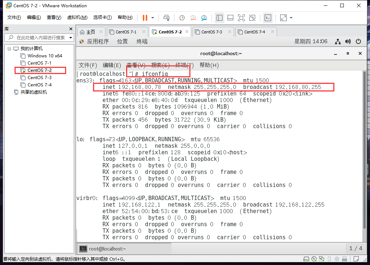
Task: Take a snapshot of the virtual machine
Action: pos(182,17)
